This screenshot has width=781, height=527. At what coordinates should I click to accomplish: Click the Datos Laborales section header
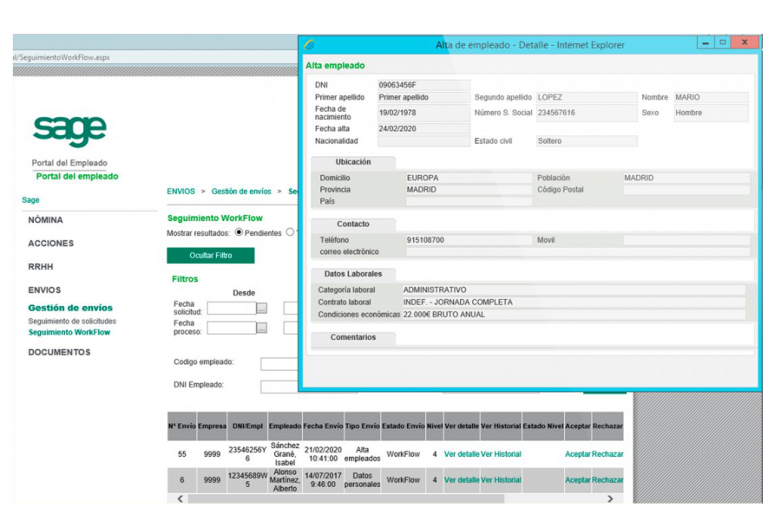point(353,274)
